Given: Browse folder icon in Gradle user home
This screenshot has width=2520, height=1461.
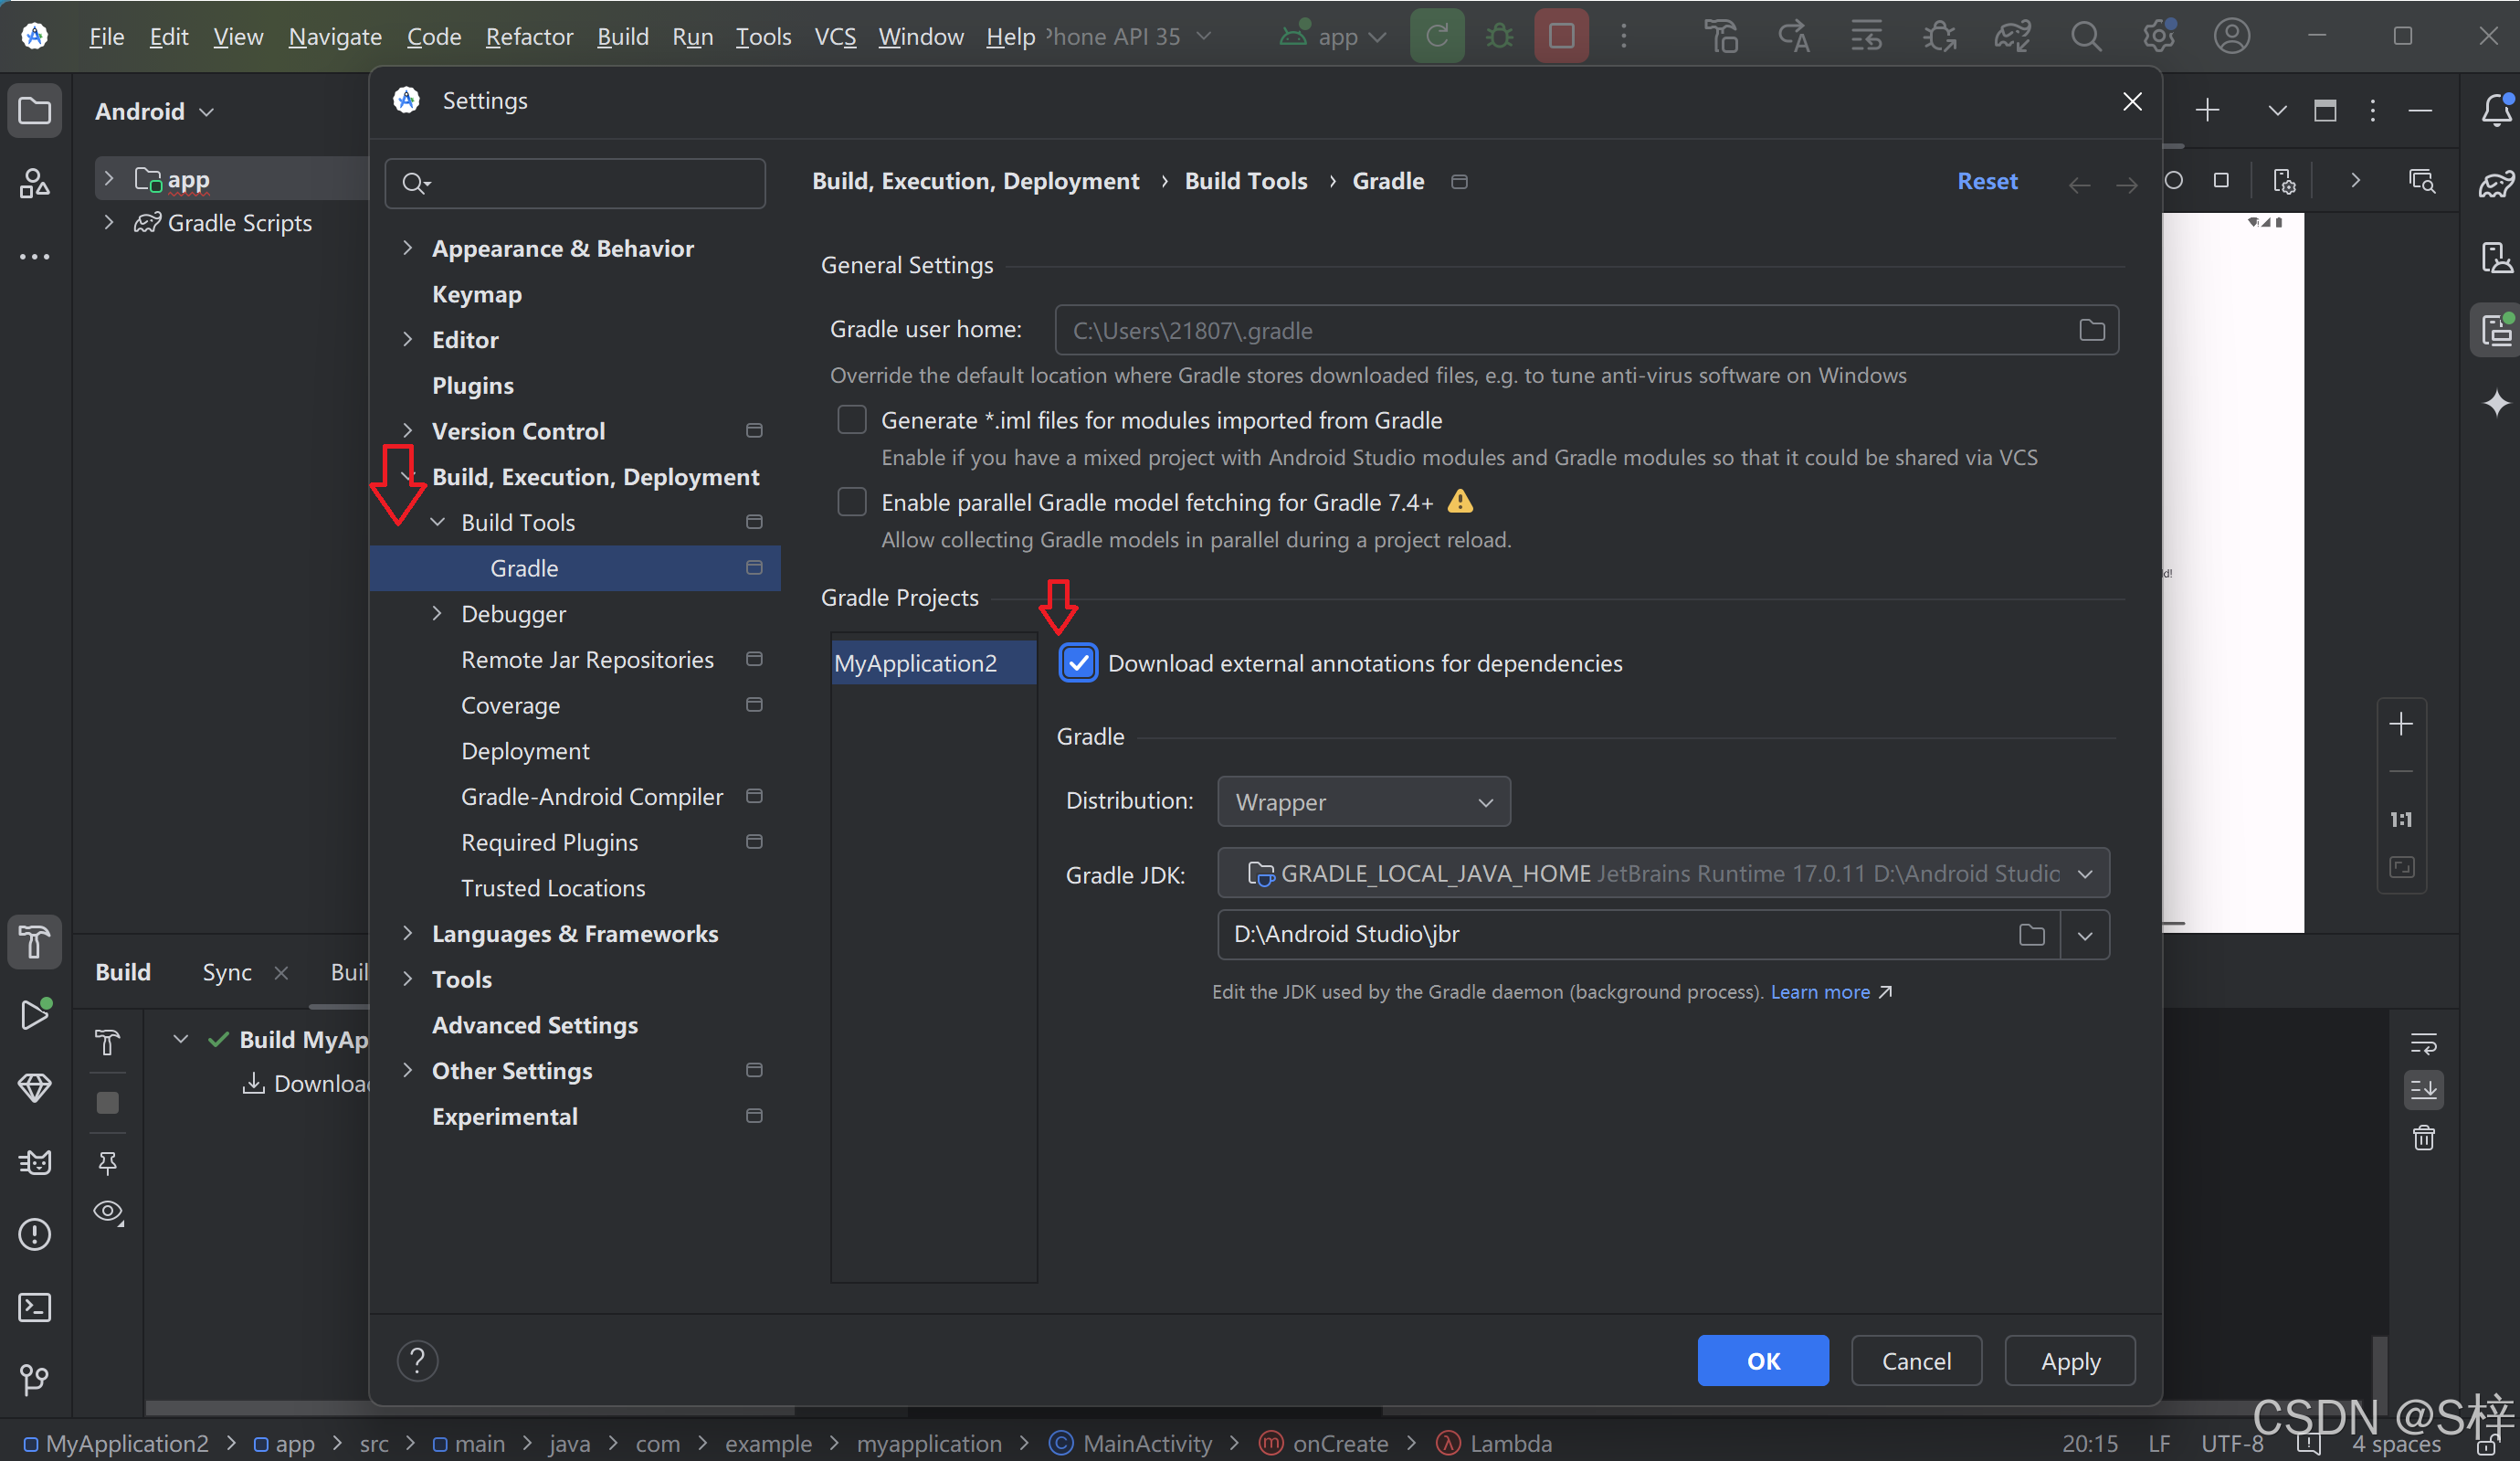Looking at the screenshot, I should [2092, 330].
